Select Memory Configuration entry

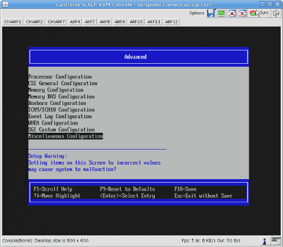tap(56, 90)
